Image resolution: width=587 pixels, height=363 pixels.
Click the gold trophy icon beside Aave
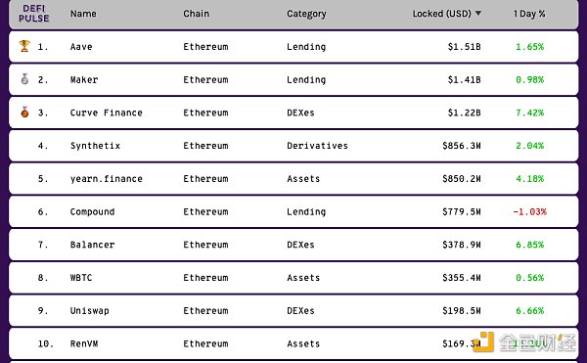tap(24, 46)
